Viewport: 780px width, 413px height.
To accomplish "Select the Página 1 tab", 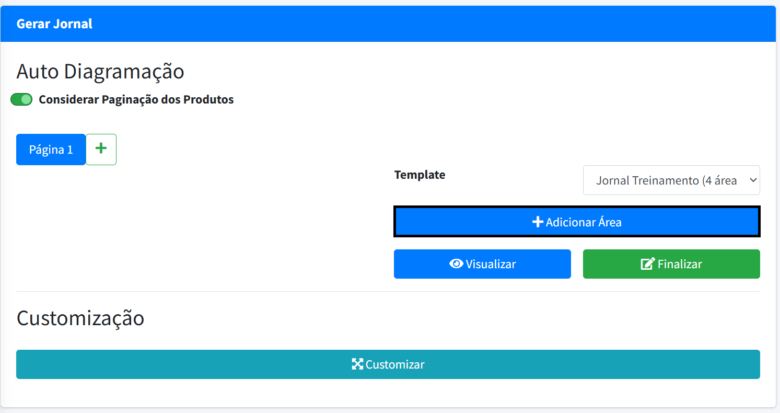I will (51, 150).
